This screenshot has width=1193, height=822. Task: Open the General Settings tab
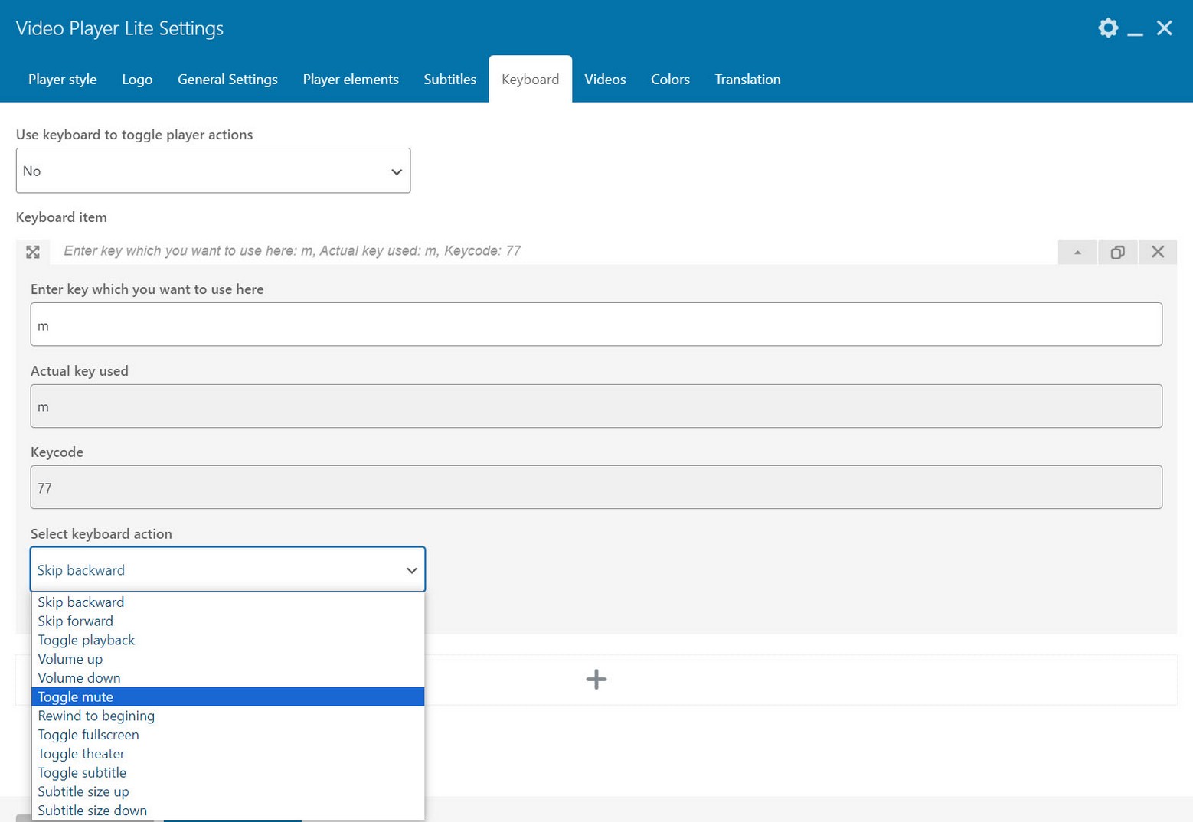(227, 80)
